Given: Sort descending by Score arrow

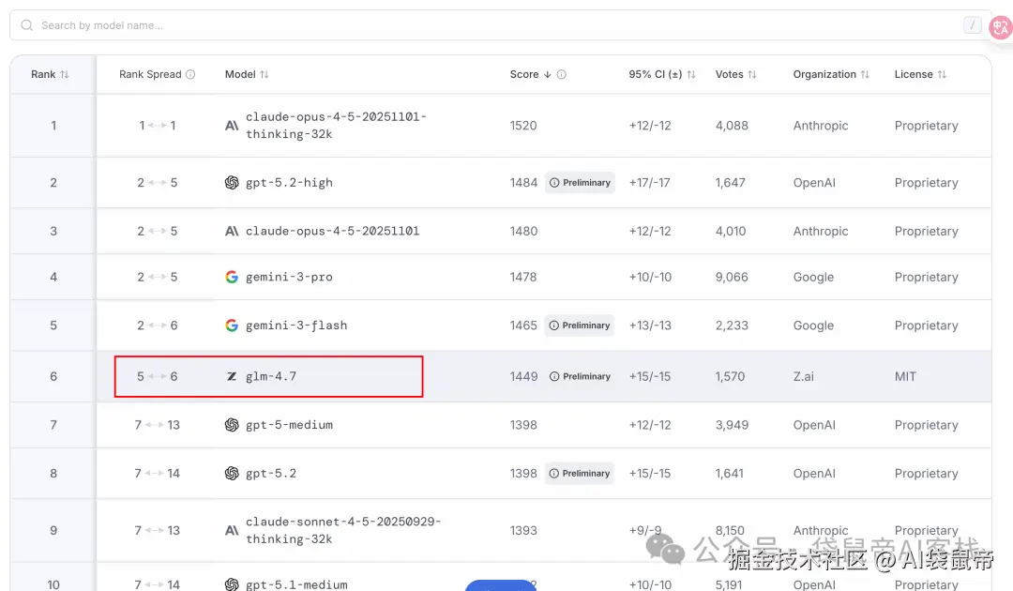Looking at the screenshot, I should pyautogui.click(x=547, y=74).
